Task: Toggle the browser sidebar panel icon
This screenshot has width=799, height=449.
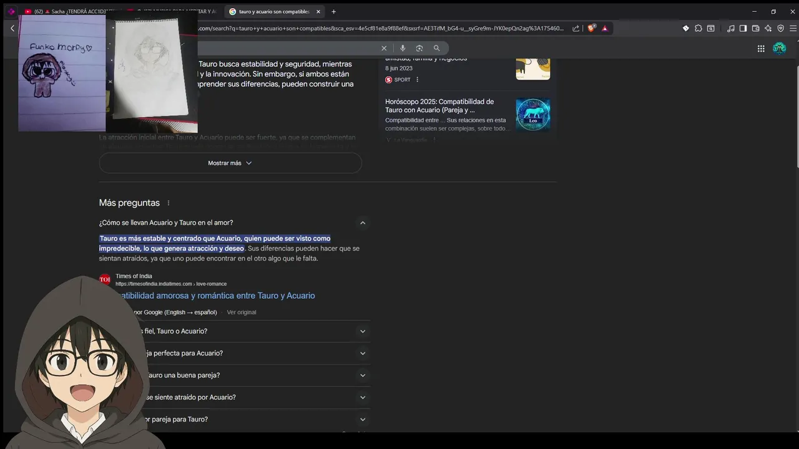Action: click(x=743, y=28)
